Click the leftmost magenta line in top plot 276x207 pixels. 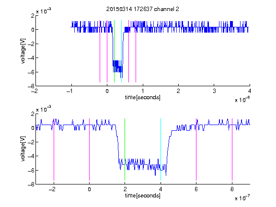click(x=100, y=51)
